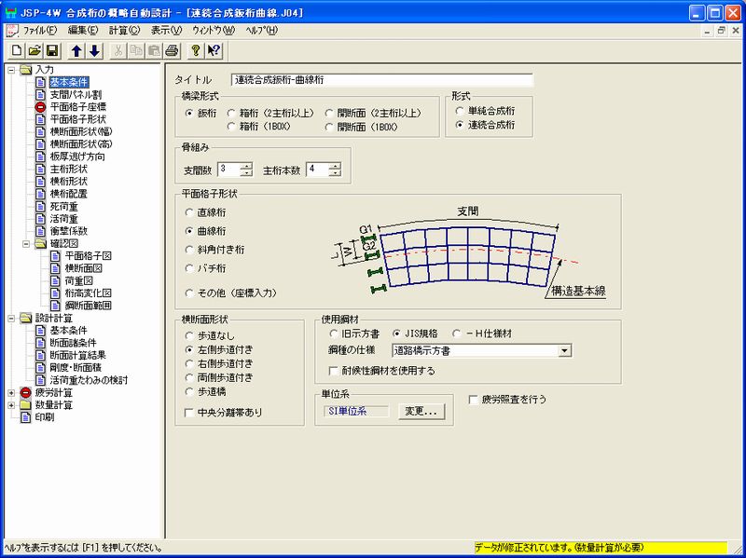Open the 鋼種の仕様 dropdown list

[565, 351]
